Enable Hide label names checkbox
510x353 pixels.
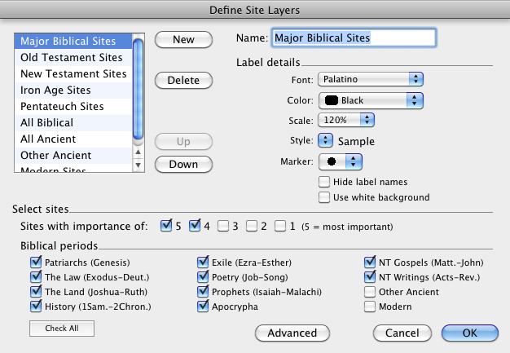(325, 182)
